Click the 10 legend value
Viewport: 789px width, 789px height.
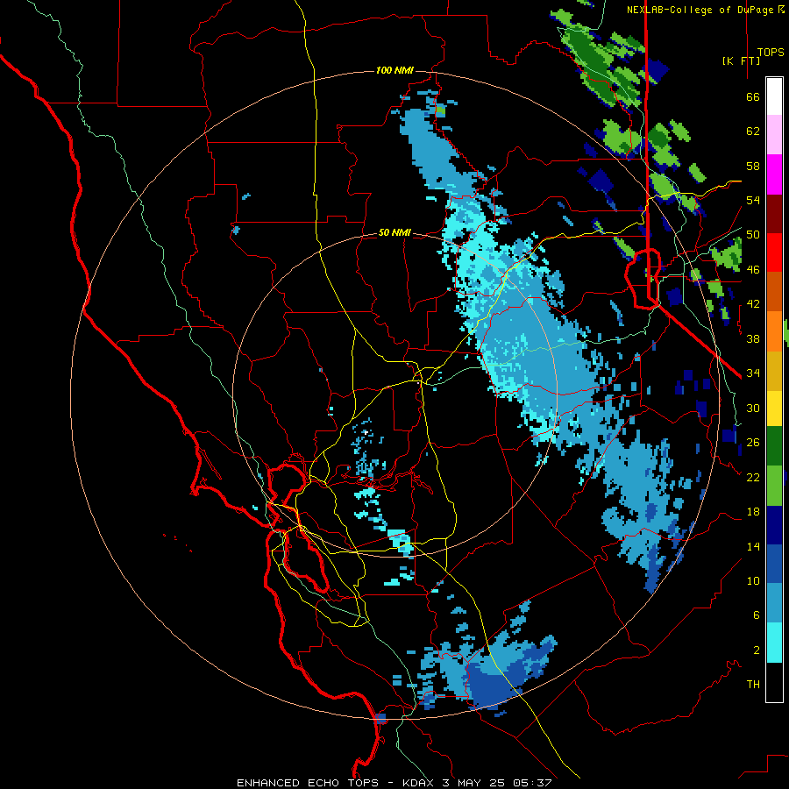(x=753, y=580)
